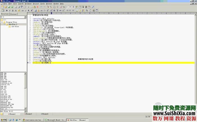The width and height of the screenshot is (197, 122).
Task: Open the File menu
Action: (5, 4)
